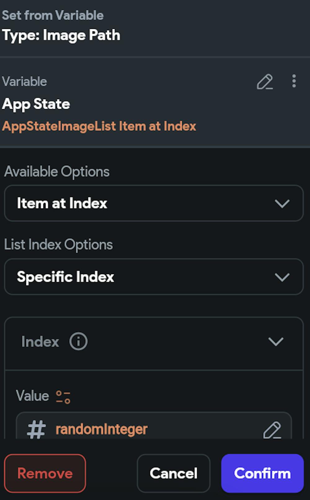Open the Specific Index dropdown
Image resolution: width=310 pixels, height=500 pixels.
(153, 277)
